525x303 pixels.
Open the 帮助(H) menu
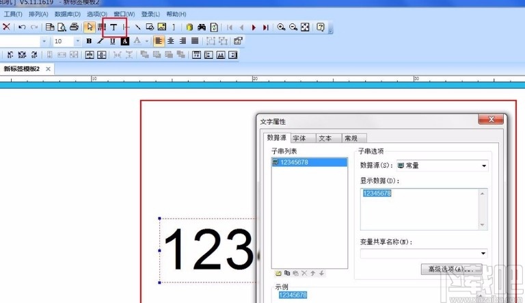[176, 14]
